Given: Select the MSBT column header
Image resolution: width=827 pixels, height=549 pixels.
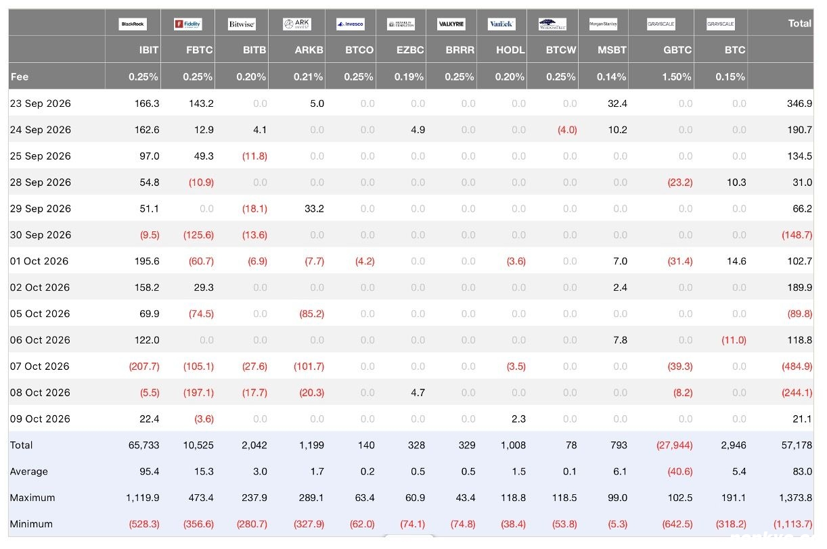Looking at the screenshot, I should (x=612, y=50).
